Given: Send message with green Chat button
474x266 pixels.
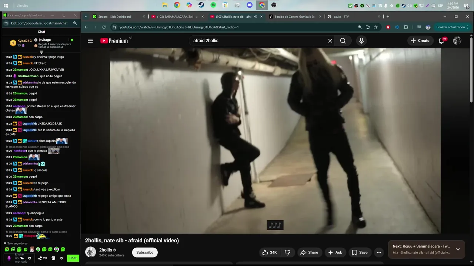Looking at the screenshot, I should point(73,258).
